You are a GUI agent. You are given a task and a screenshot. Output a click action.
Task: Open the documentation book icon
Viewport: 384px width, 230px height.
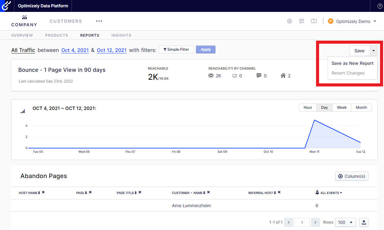(x=314, y=21)
